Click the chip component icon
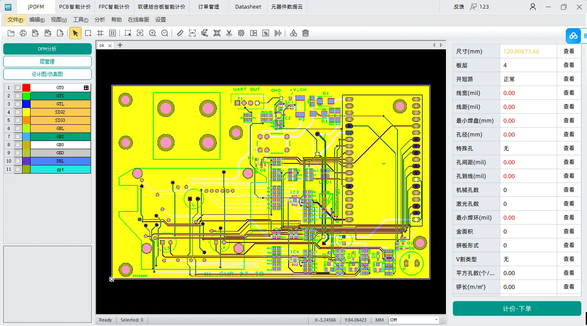Screen dimensions: 587x326 (x=241, y=33)
